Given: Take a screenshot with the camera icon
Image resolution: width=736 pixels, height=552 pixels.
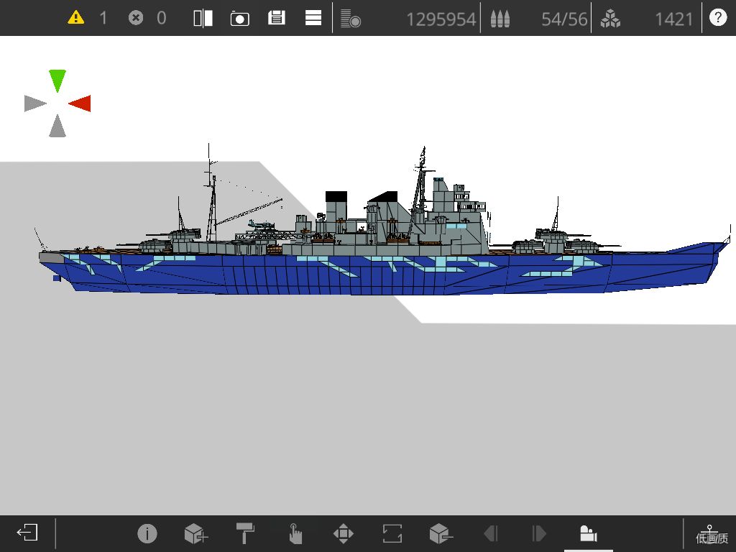Looking at the screenshot, I should click(x=240, y=18).
